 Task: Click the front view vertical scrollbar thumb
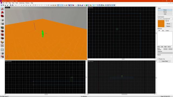tap(86, 77)
